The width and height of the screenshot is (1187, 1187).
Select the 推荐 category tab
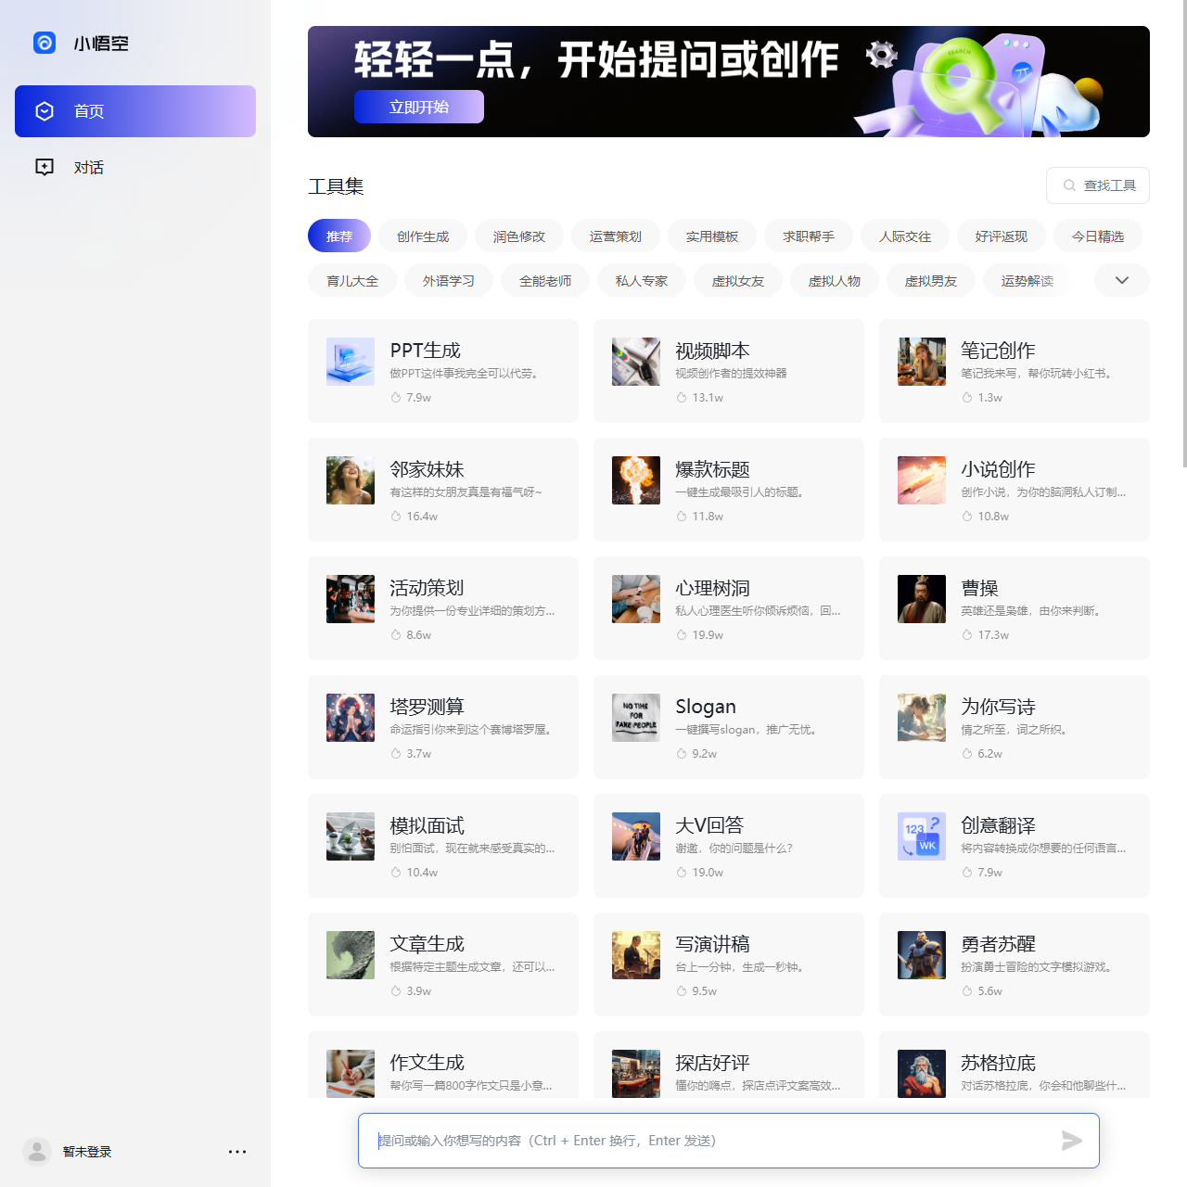click(339, 236)
